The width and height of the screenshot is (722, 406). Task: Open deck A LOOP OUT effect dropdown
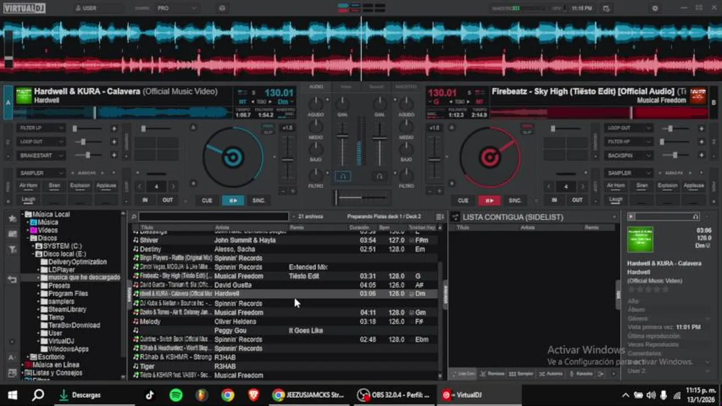41,142
